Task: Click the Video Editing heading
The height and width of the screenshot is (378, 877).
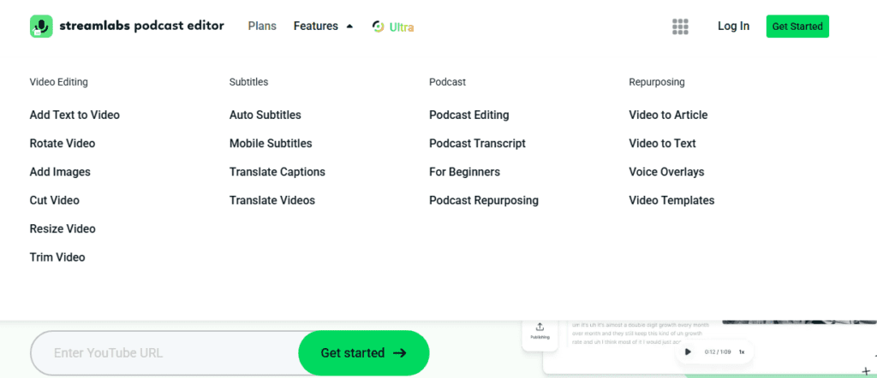Action: [x=59, y=82]
